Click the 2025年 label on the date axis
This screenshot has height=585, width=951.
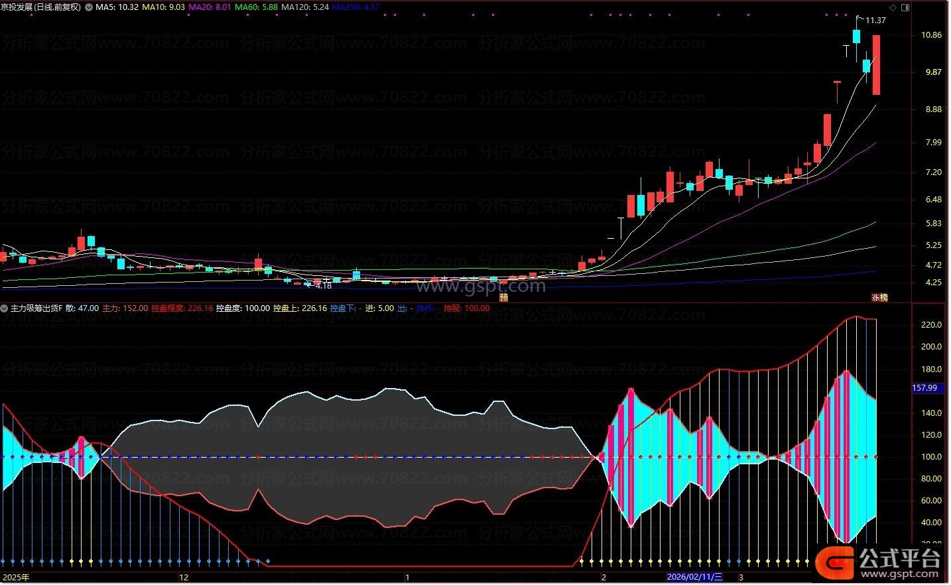coord(15,577)
